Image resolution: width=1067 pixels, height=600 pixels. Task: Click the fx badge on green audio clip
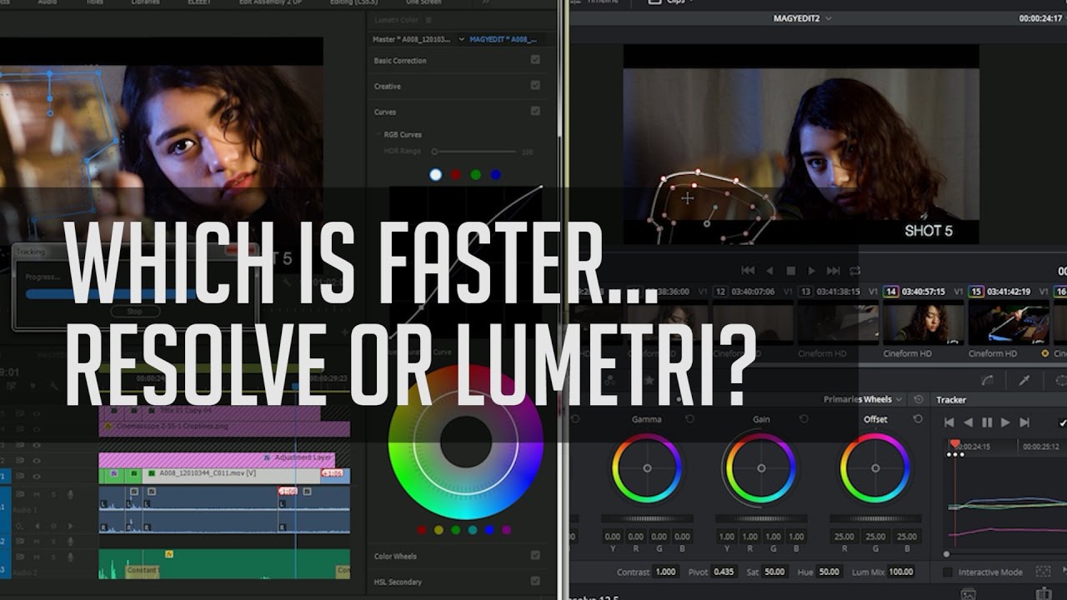click(169, 553)
